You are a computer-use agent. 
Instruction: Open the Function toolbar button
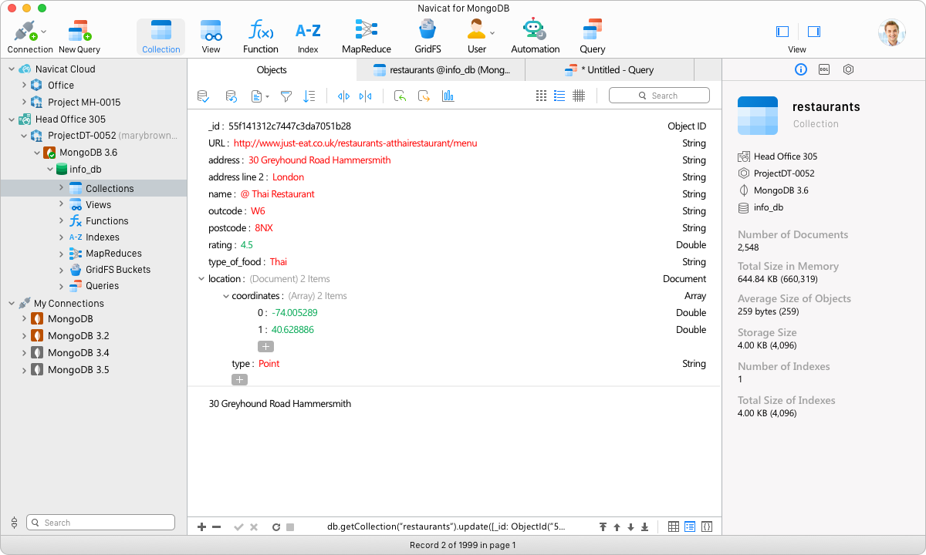pyautogui.click(x=261, y=37)
